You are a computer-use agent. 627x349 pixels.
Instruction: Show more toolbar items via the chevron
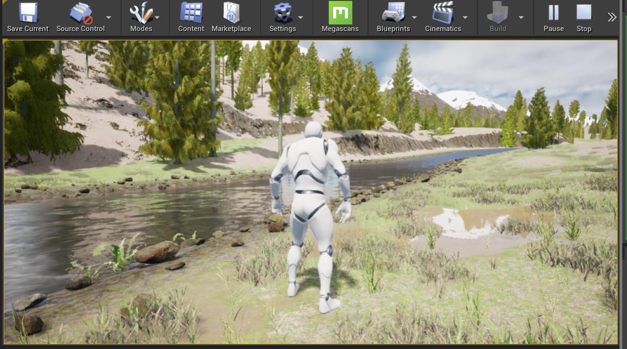[x=611, y=17]
